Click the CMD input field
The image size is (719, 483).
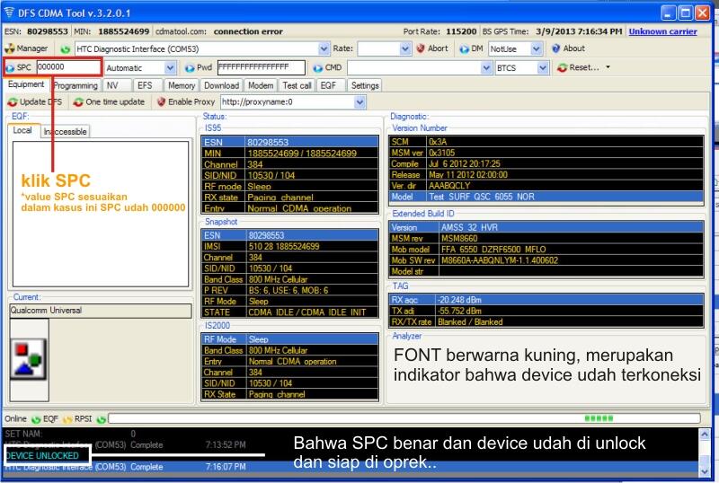[x=414, y=68]
